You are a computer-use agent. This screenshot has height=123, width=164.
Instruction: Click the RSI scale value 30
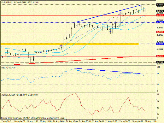[x=158, y=84]
